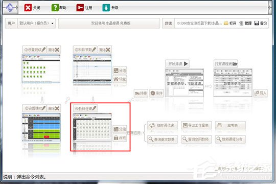Screen dimensions: 276x184
Task: Click the 预排 pre-arrange button
Action: (141, 93)
